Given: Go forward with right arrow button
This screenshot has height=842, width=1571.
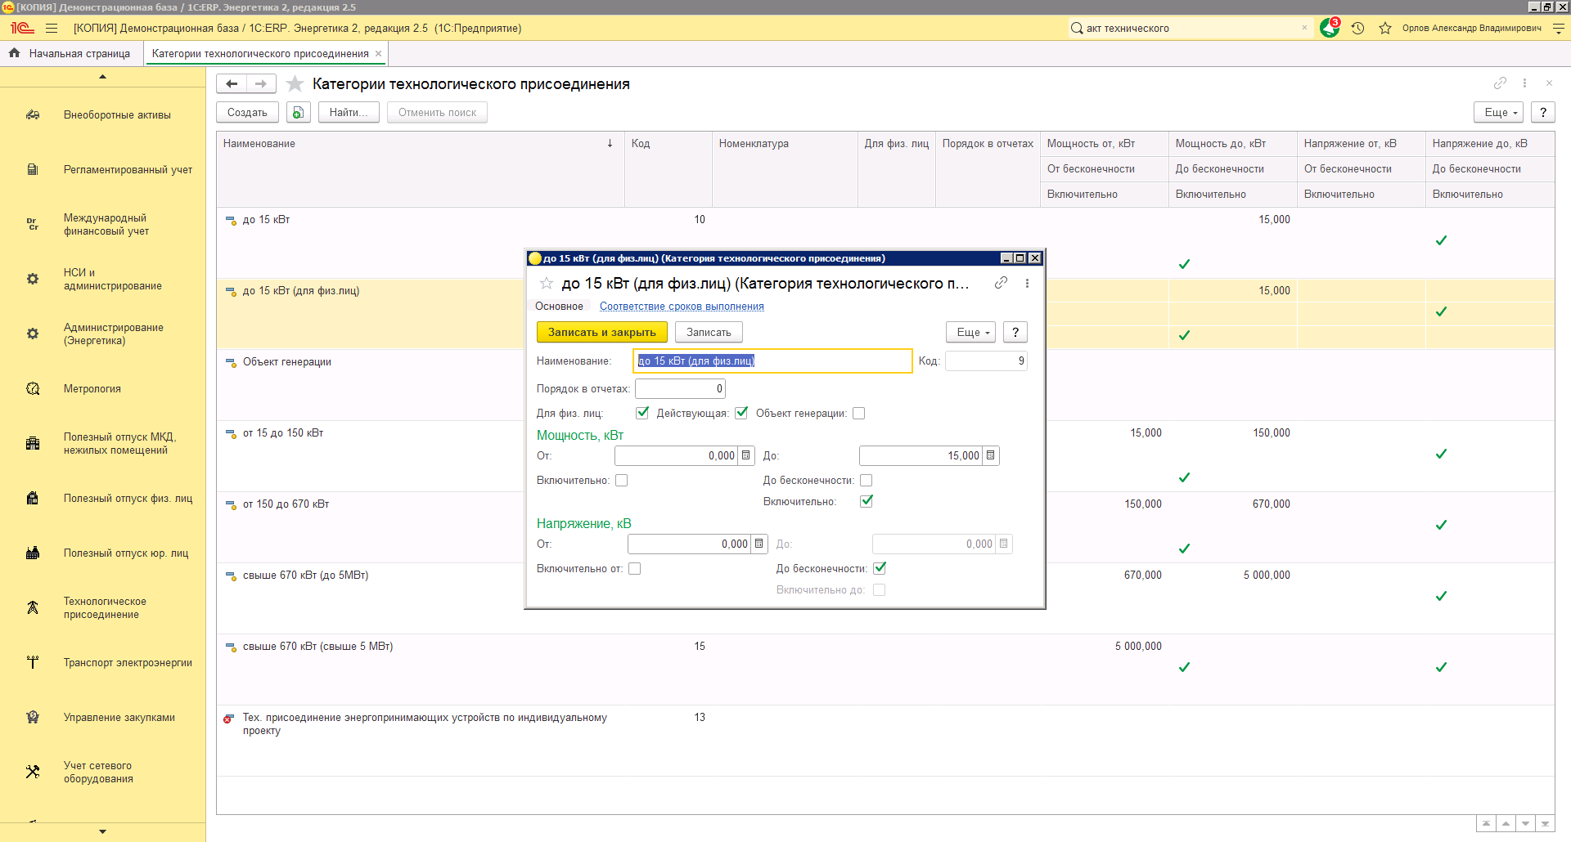Looking at the screenshot, I should tap(261, 84).
